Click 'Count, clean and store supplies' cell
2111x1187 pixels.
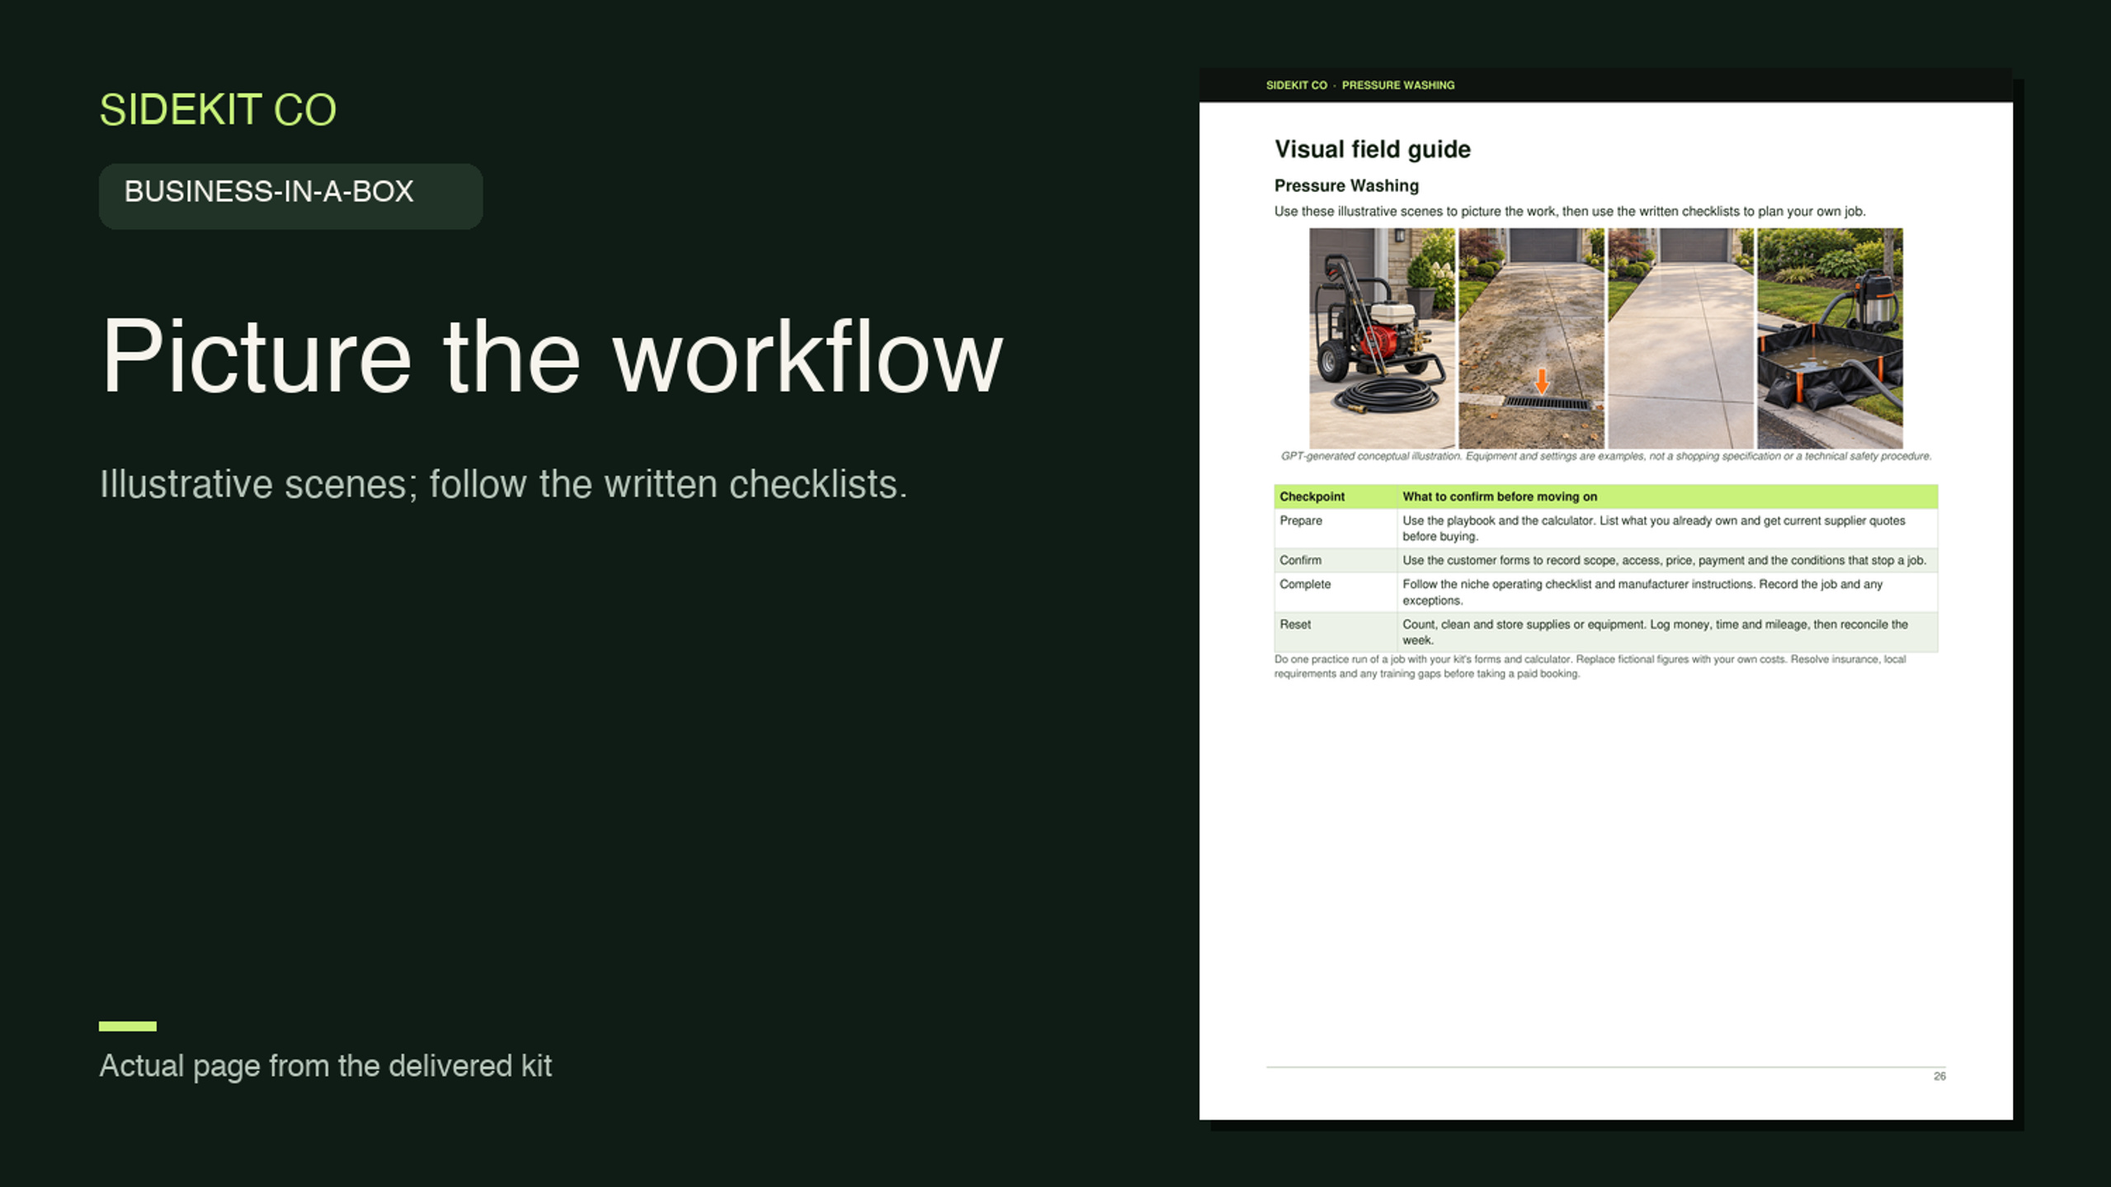click(x=1667, y=631)
